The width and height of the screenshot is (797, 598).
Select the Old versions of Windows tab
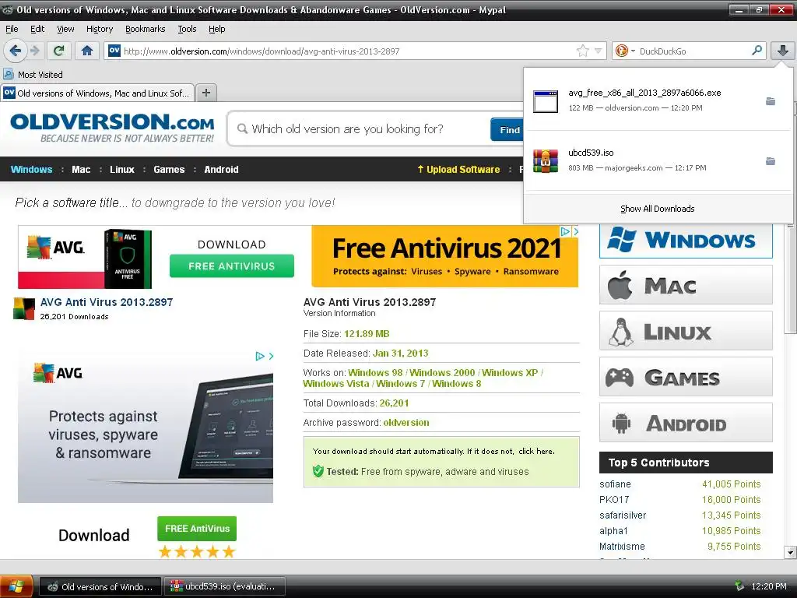point(97,93)
